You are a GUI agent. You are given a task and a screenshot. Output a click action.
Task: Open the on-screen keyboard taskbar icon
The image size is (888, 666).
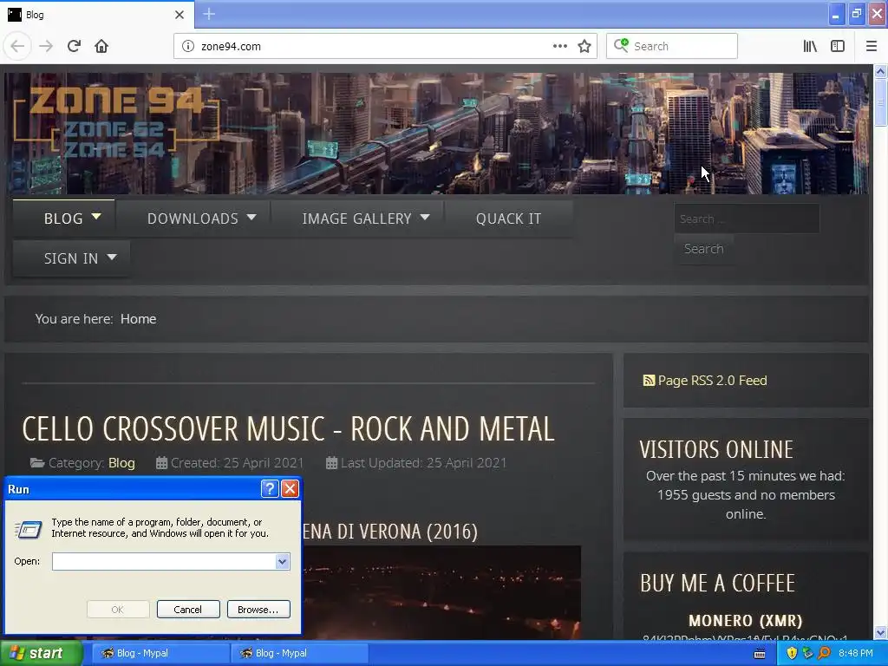760,654
